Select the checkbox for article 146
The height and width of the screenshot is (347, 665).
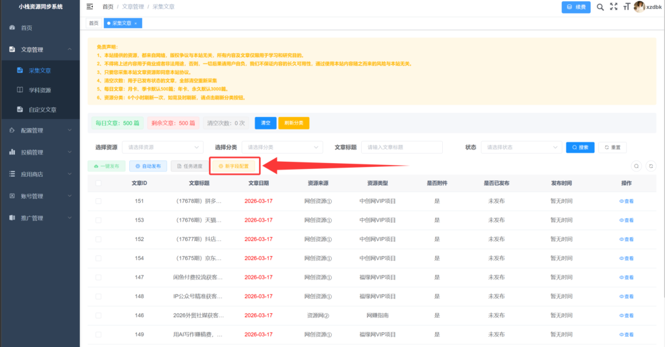99,316
